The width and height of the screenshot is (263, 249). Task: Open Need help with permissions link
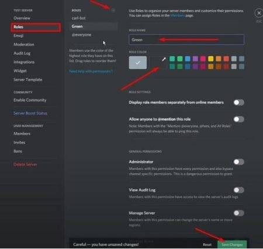(91, 71)
